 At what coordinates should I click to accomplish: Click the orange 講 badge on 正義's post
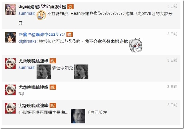tap(69, 34)
